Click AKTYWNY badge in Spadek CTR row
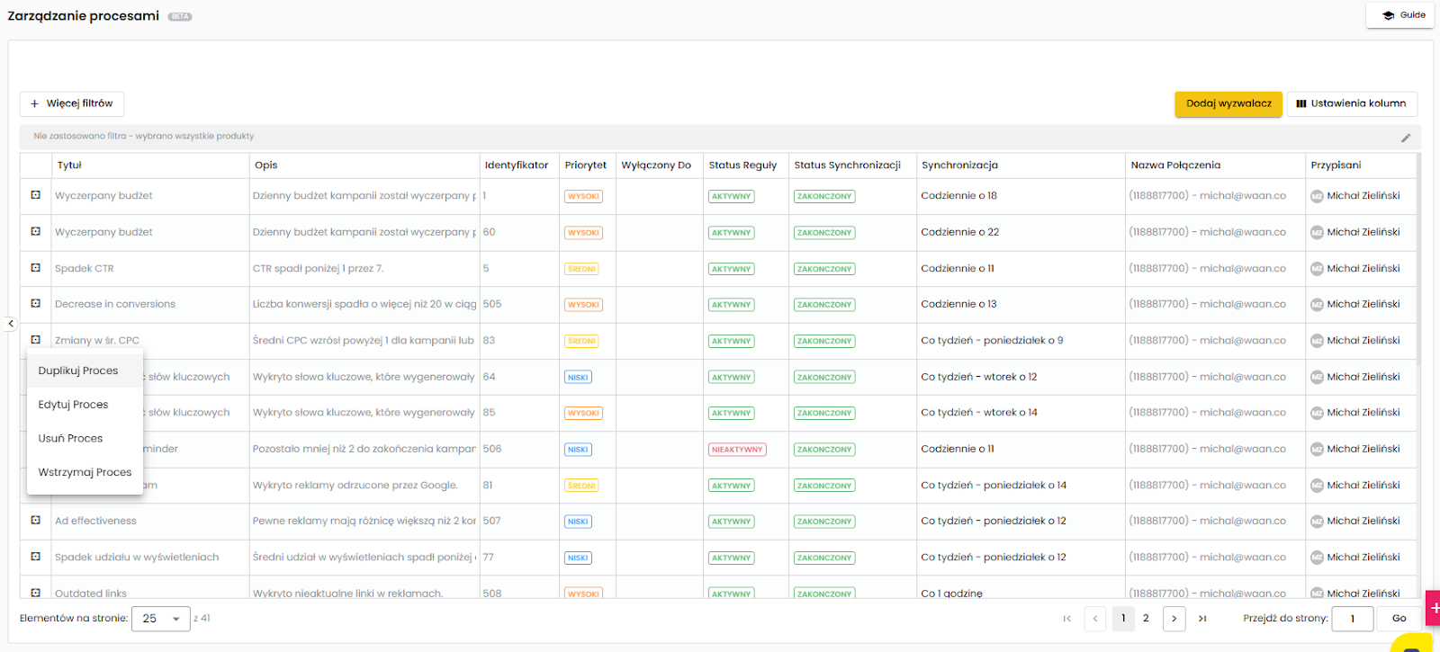The image size is (1440, 652). tap(731, 269)
